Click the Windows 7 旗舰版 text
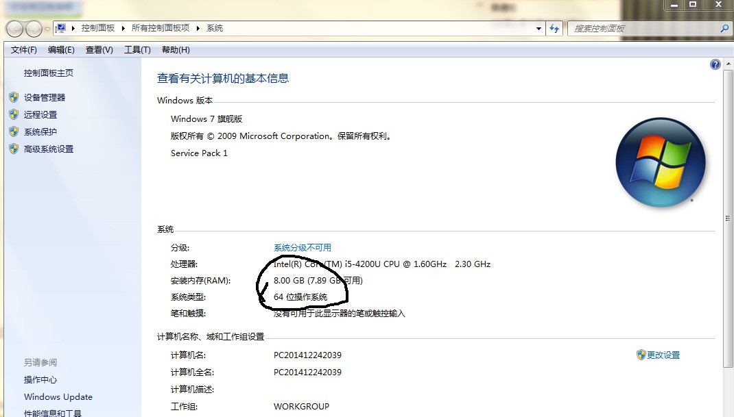Image resolution: width=734 pixels, height=417 pixels. 206,118
